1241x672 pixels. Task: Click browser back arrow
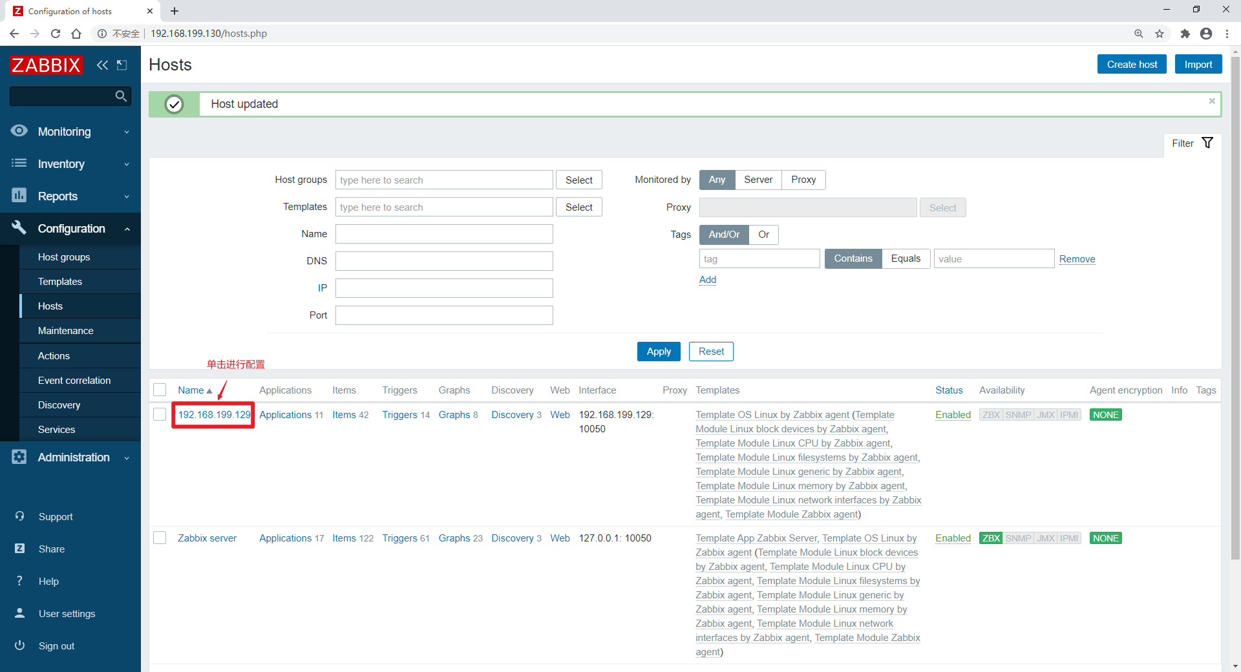(14, 34)
